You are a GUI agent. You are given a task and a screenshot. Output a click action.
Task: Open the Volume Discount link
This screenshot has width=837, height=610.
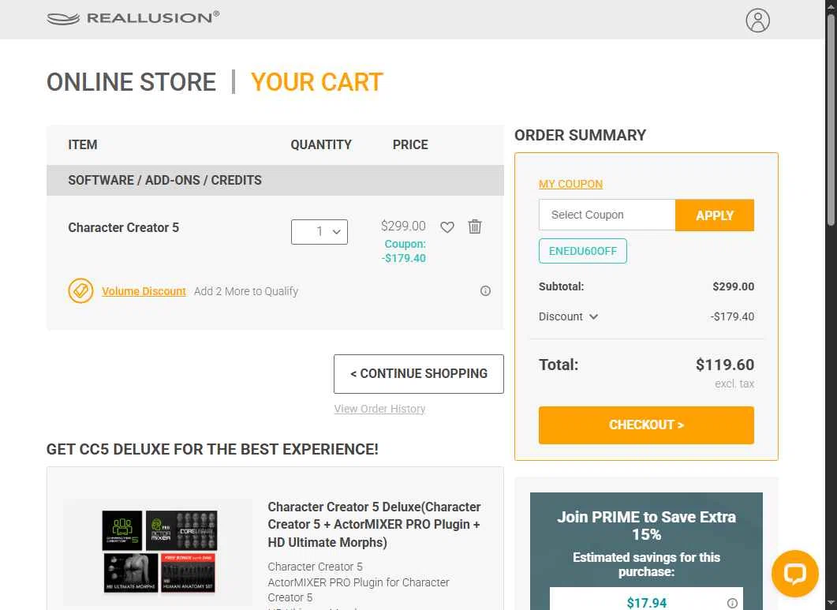[x=144, y=291]
